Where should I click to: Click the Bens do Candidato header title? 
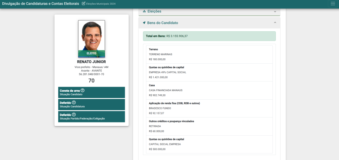tap(163, 23)
